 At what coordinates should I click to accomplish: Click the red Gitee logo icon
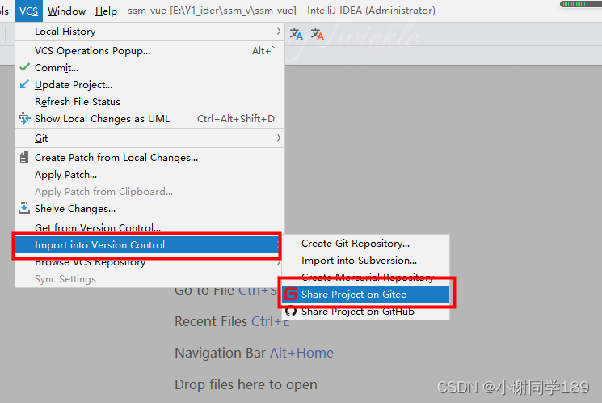pyautogui.click(x=291, y=294)
